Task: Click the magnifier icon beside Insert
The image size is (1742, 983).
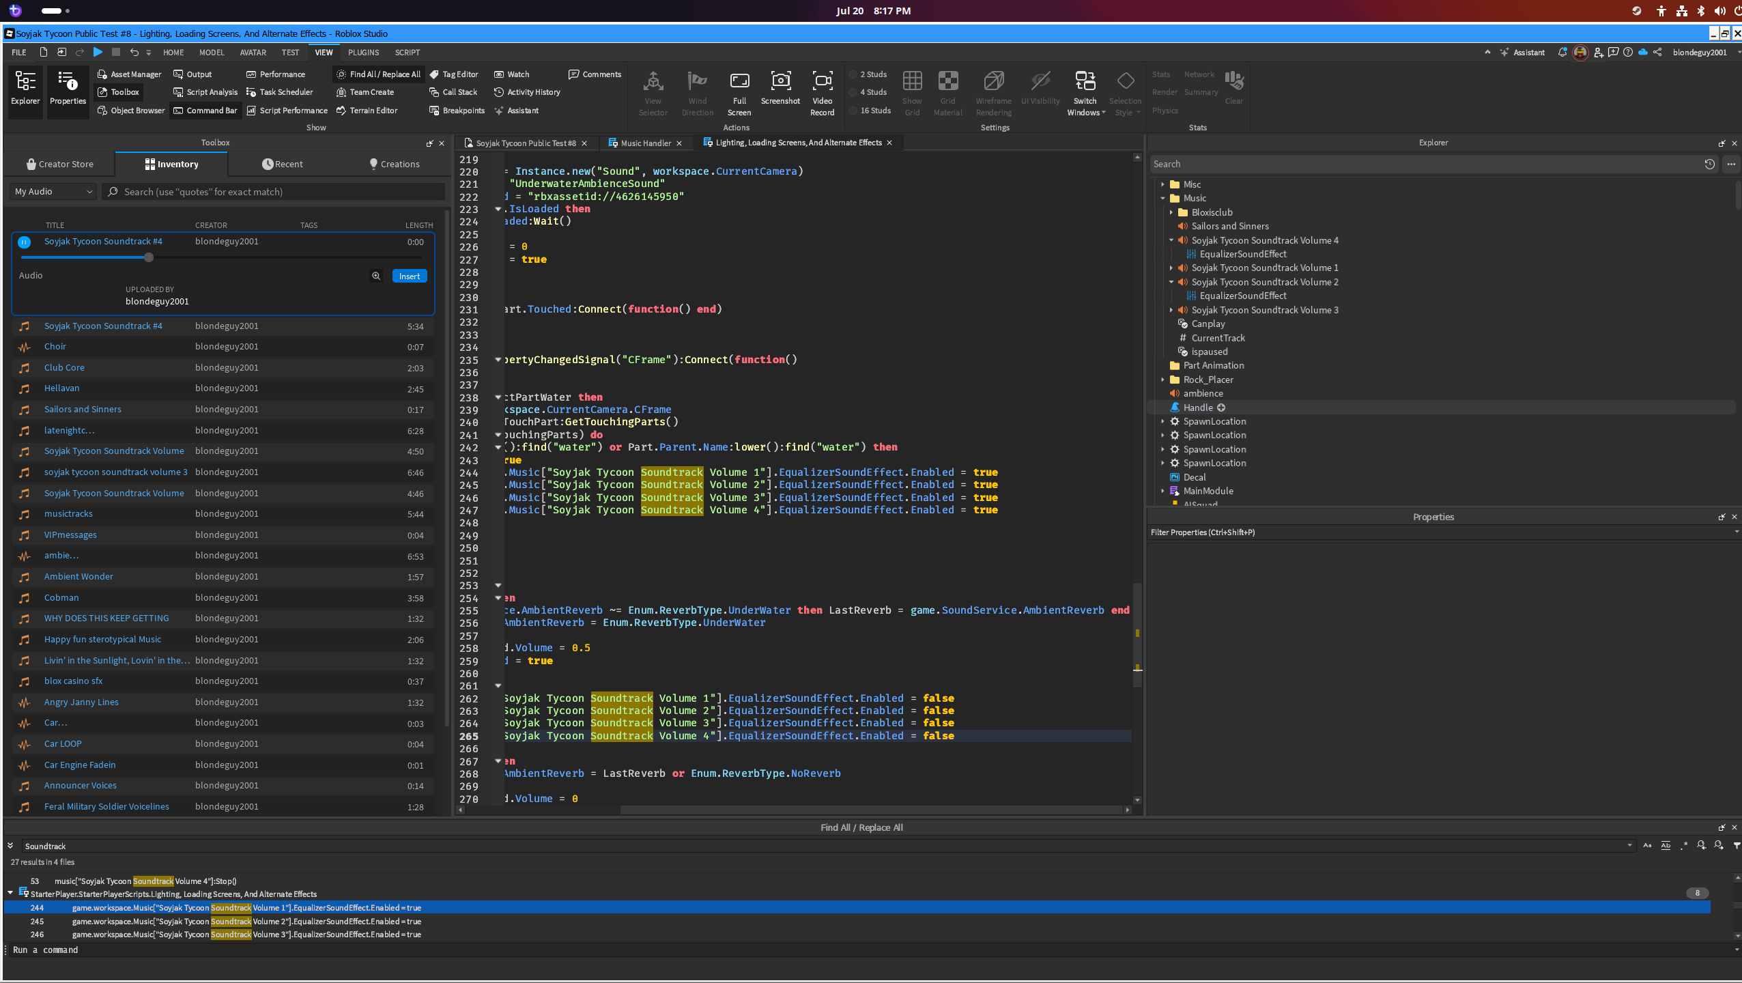Action: coord(376,276)
